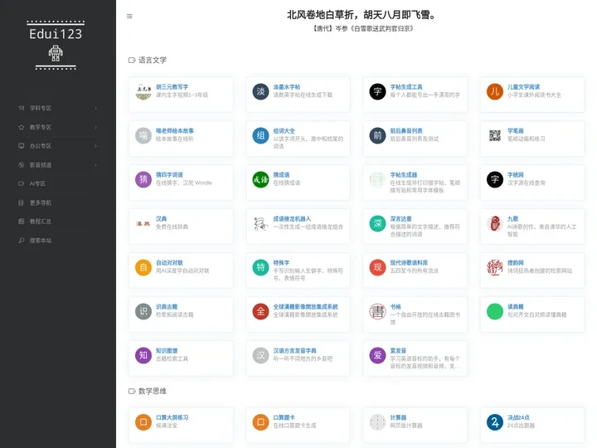Open the Edui123 logo home link

pyautogui.click(x=56, y=45)
